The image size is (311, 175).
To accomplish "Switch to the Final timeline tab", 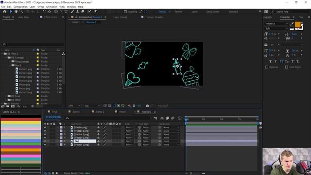I will (x=54, y=112).
